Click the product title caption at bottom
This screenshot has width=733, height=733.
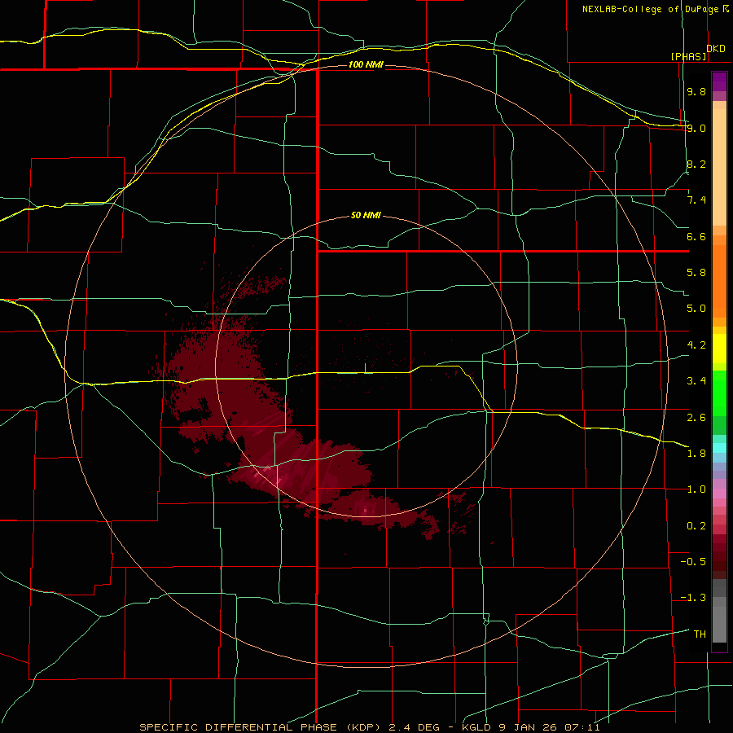(370, 727)
